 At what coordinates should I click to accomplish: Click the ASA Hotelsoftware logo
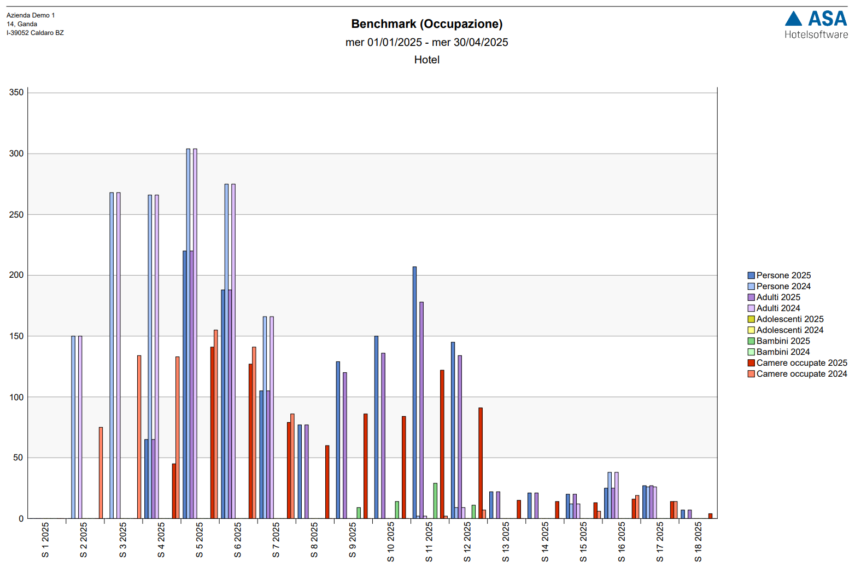click(x=816, y=25)
